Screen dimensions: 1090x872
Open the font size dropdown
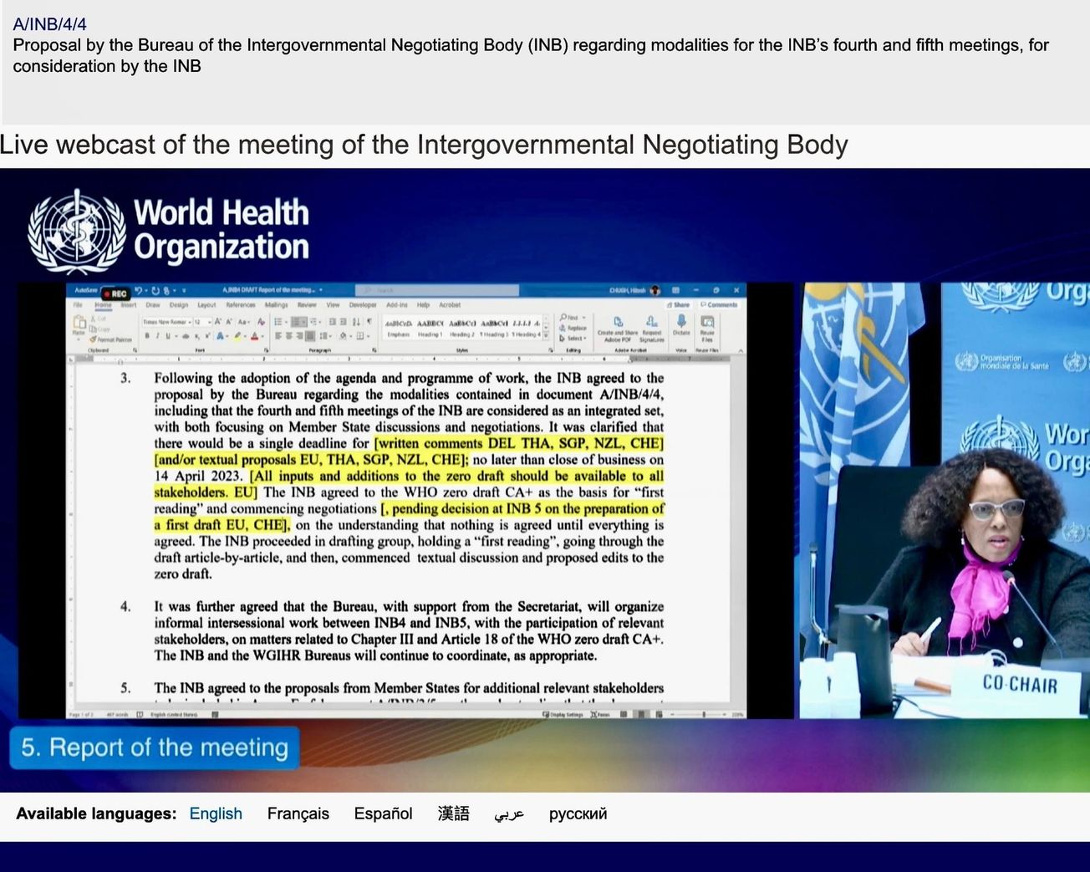point(208,322)
